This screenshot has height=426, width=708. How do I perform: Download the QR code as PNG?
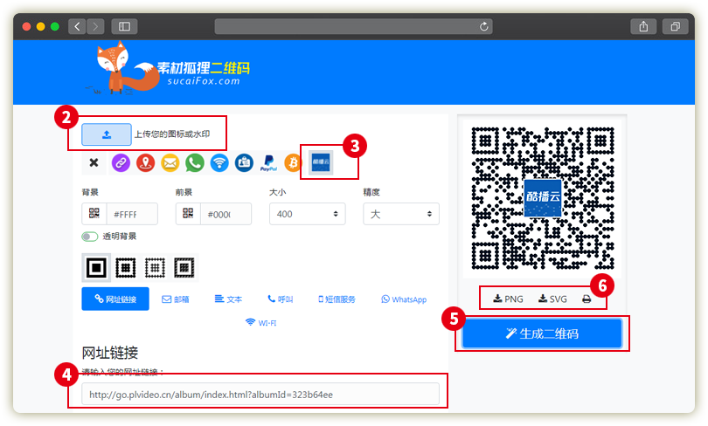coord(508,299)
